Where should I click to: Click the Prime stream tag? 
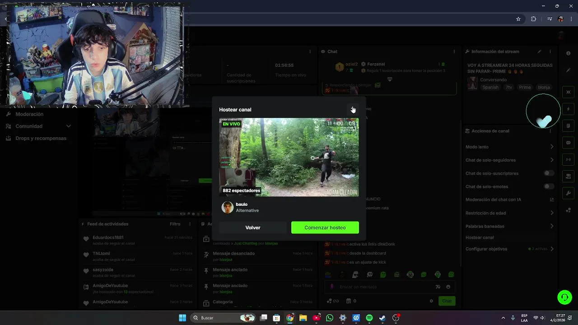pyautogui.click(x=525, y=87)
